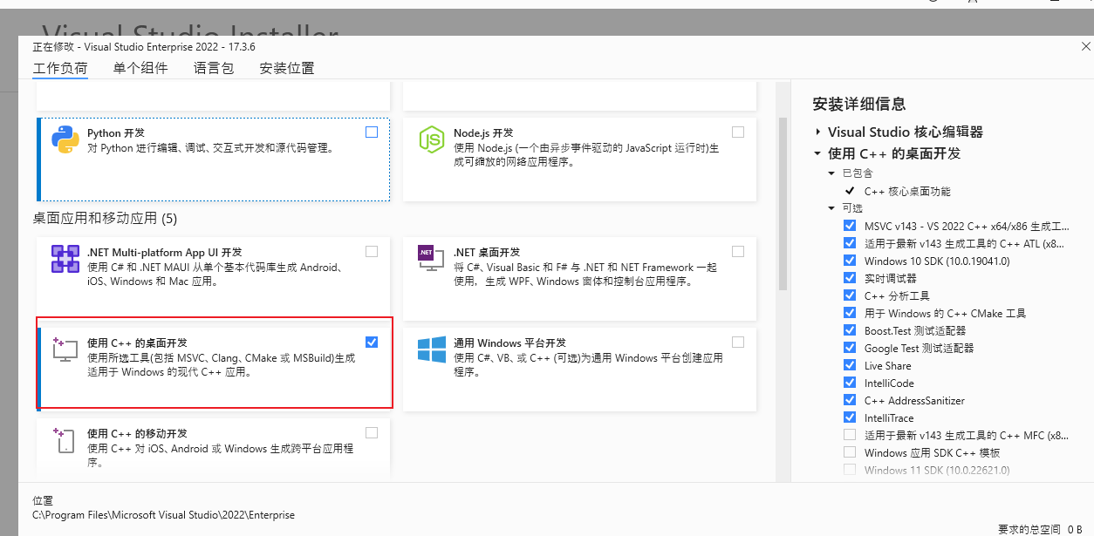Click the Python development workload icon
The image size is (1094, 536).
pyautogui.click(x=65, y=140)
